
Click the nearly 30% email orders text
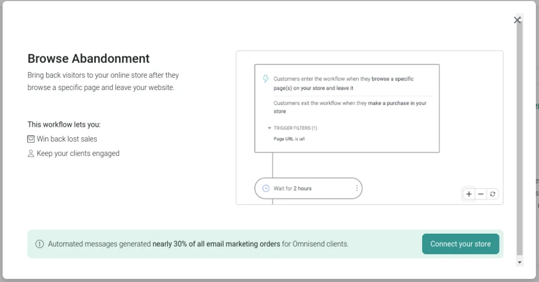(x=216, y=244)
